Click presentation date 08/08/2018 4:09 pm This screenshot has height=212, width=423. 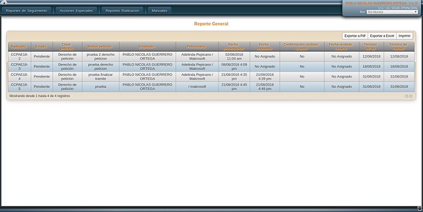click(234, 66)
